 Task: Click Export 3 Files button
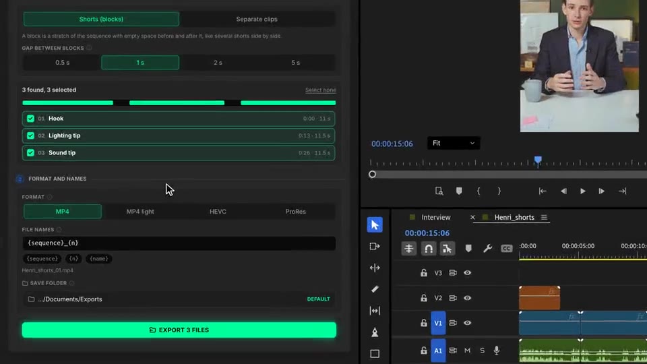click(179, 330)
